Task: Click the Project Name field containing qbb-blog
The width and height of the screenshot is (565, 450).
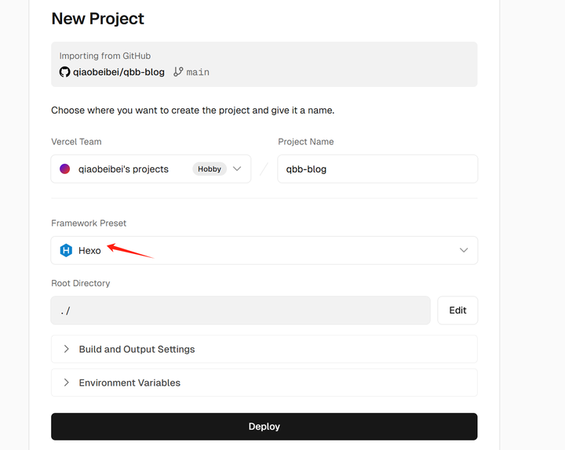Action: (x=377, y=169)
